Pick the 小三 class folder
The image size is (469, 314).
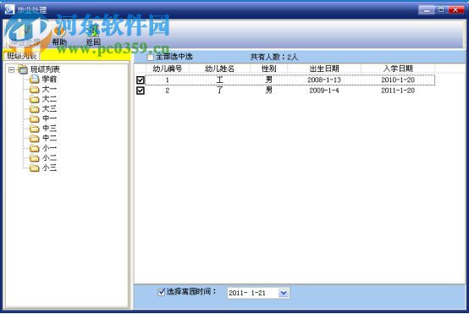pos(49,168)
